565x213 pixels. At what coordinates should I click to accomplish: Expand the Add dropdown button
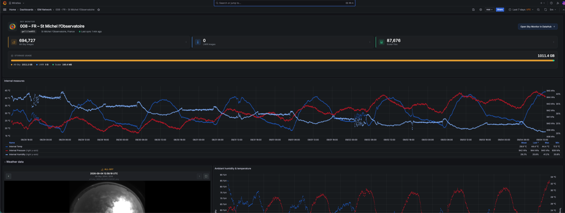489,10
